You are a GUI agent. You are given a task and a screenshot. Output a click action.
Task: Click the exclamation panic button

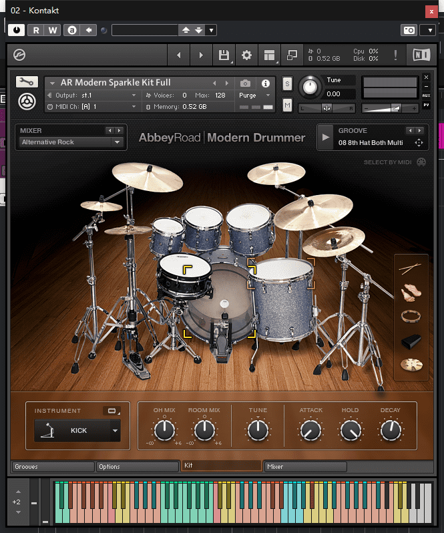point(395,55)
